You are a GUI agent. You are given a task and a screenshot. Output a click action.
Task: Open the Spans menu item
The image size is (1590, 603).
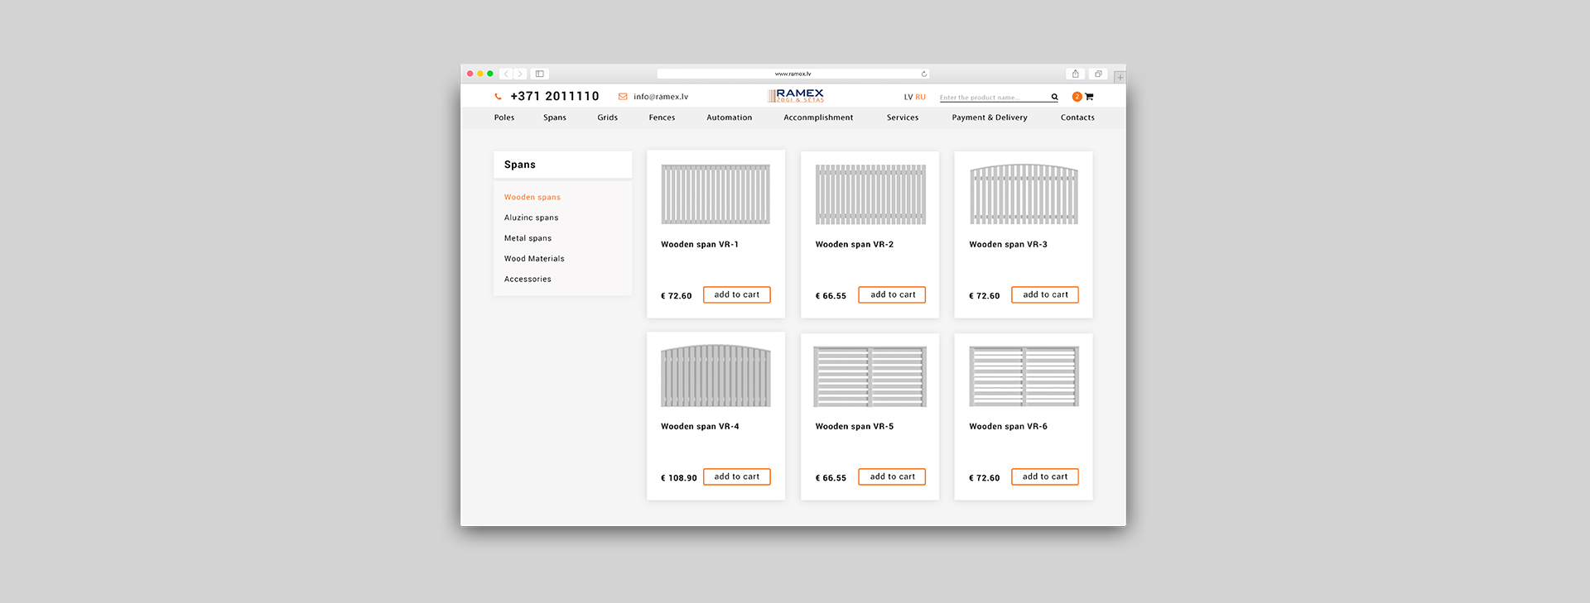tap(555, 117)
